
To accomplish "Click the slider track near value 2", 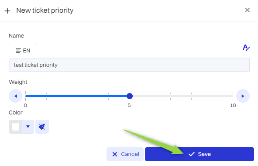I will pyautogui.click(x=67, y=96).
